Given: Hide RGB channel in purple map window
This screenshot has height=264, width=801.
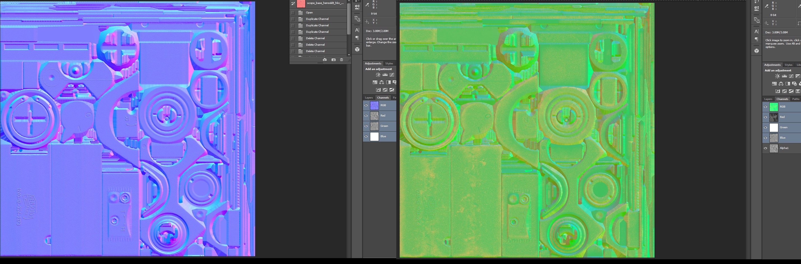Looking at the screenshot, I should pyautogui.click(x=366, y=106).
